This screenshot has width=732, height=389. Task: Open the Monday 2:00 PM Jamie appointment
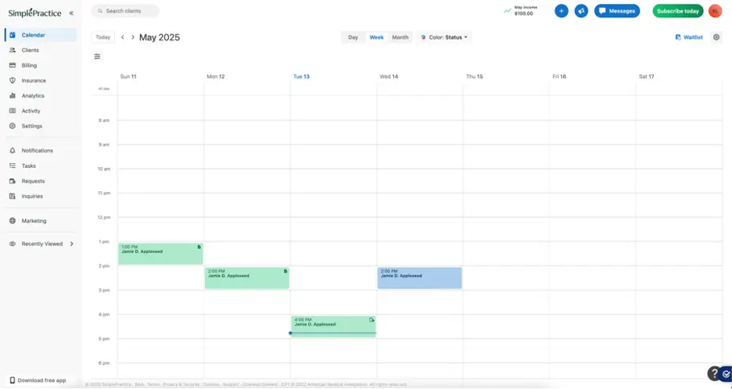tap(247, 278)
